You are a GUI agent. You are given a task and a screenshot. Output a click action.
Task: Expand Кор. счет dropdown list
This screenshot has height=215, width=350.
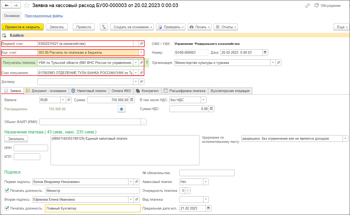[x=141, y=52]
